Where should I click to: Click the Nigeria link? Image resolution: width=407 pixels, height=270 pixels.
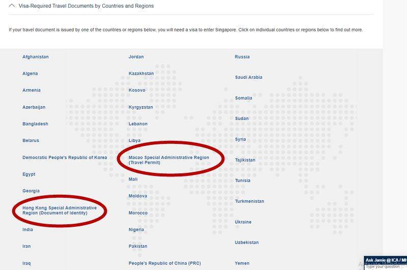click(x=137, y=230)
